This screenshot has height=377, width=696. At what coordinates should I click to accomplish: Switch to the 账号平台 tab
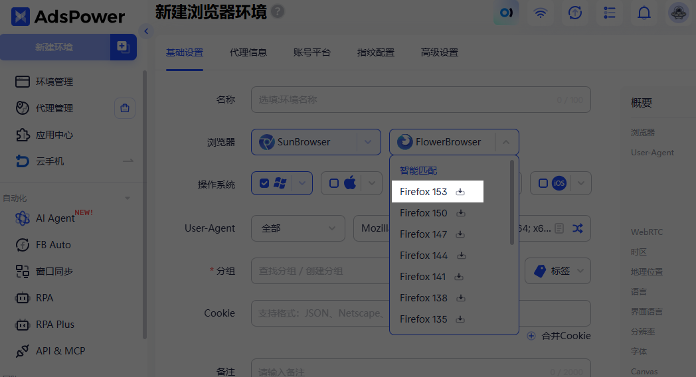click(x=312, y=52)
